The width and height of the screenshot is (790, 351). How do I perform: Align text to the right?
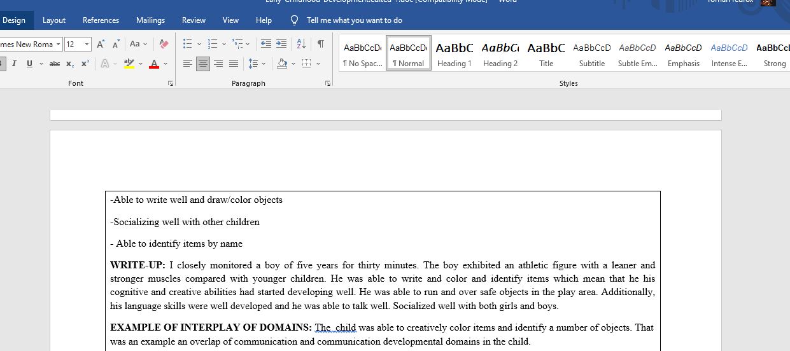pyautogui.click(x=218, y=64)
